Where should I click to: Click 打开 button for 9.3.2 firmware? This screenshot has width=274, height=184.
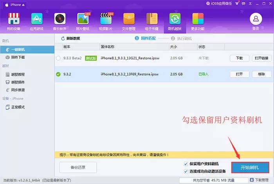(x=240, y=74)
